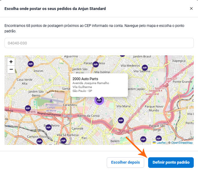Select pgk marker near Campos Elísios
198x173 pixels.
(39, 141)
